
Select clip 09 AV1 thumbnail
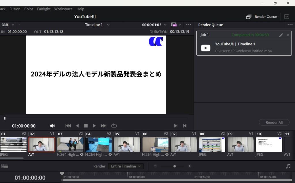coord(241,145)
